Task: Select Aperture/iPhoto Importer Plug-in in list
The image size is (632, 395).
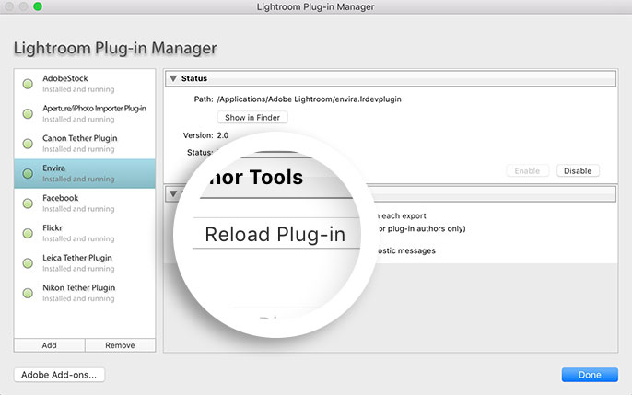Action: coord(85,113)
